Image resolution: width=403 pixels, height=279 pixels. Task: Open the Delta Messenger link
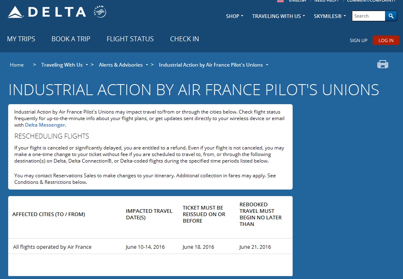point(45,125)
